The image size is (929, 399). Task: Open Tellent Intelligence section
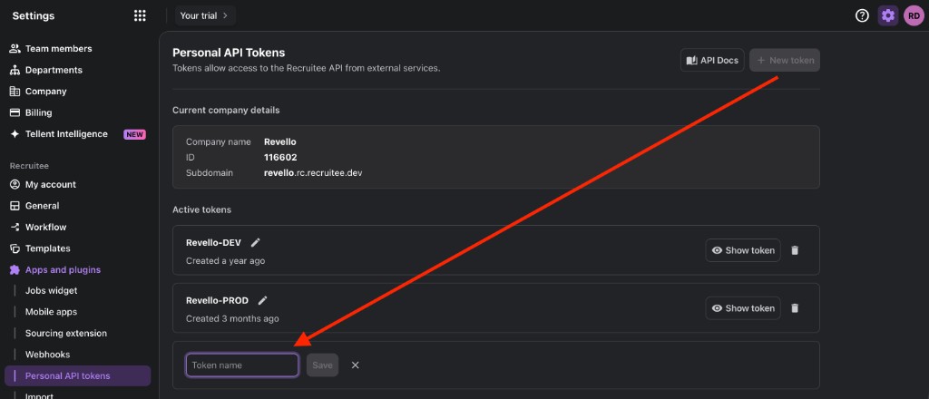(x=66, y=134)
